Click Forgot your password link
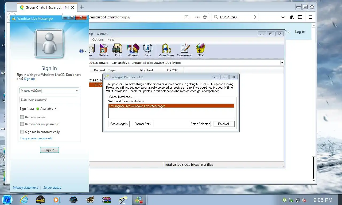This screenshot has width=342, height=205. click(36, 138)
